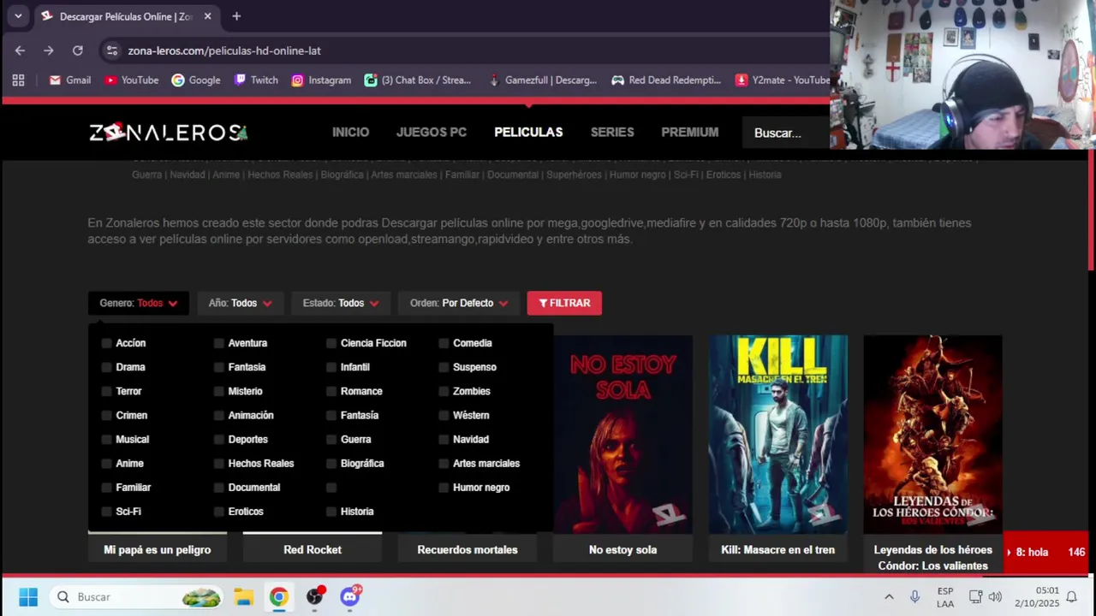
Task: Open the Windows Start menu
Action: (x=28, y=596)
